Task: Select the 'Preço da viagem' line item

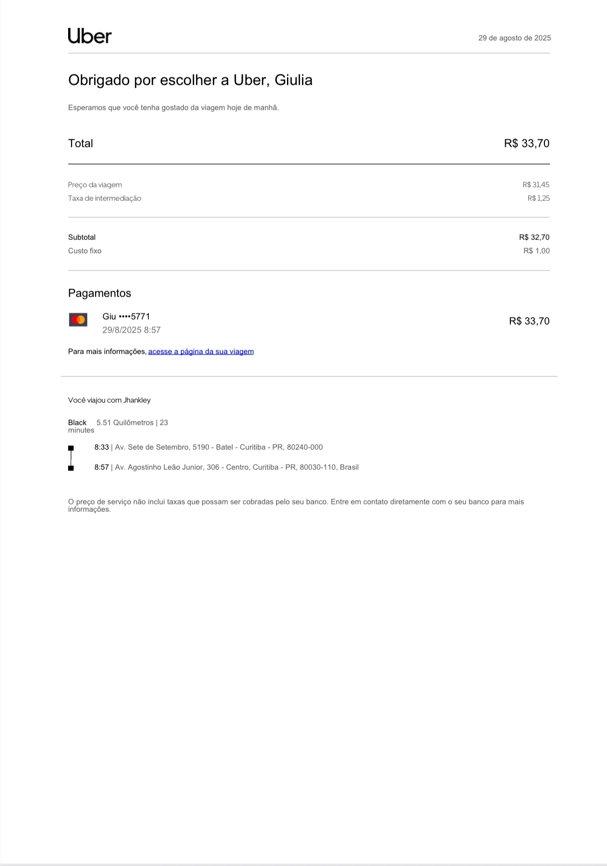Action: coord(95,185)
